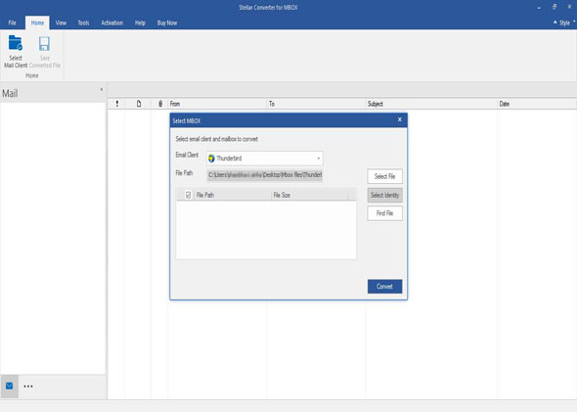The height and width of the screenshot is (412, 577).
Task: Sort by the Subject column header
Action: click(431, 104)
